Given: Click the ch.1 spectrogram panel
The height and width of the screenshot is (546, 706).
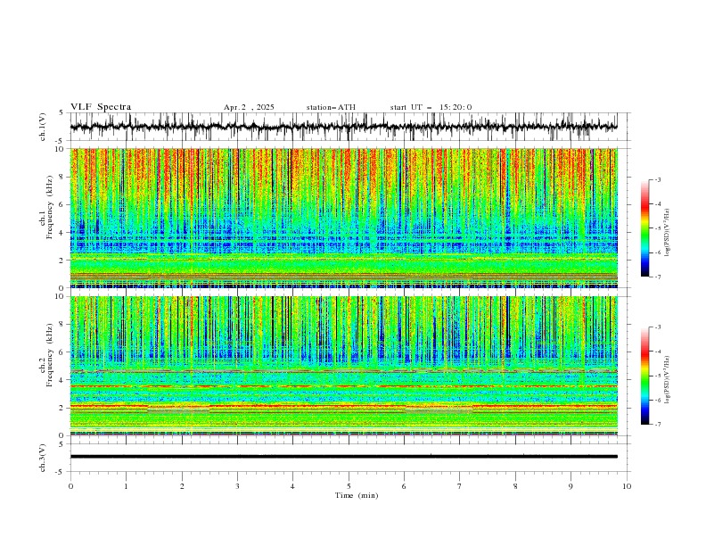Looking at the screenshot, I should pos(343,218).
